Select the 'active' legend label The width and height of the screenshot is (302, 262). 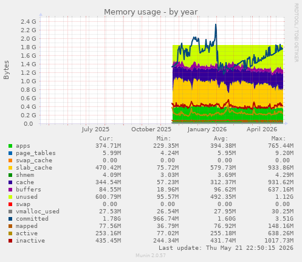(27, 233)
